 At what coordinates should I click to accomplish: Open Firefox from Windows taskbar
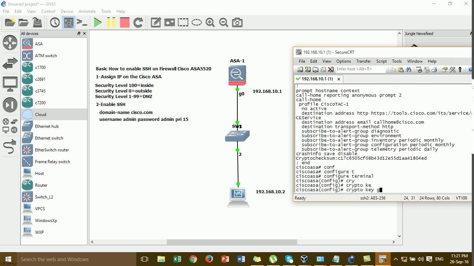(x=209, y=259)
